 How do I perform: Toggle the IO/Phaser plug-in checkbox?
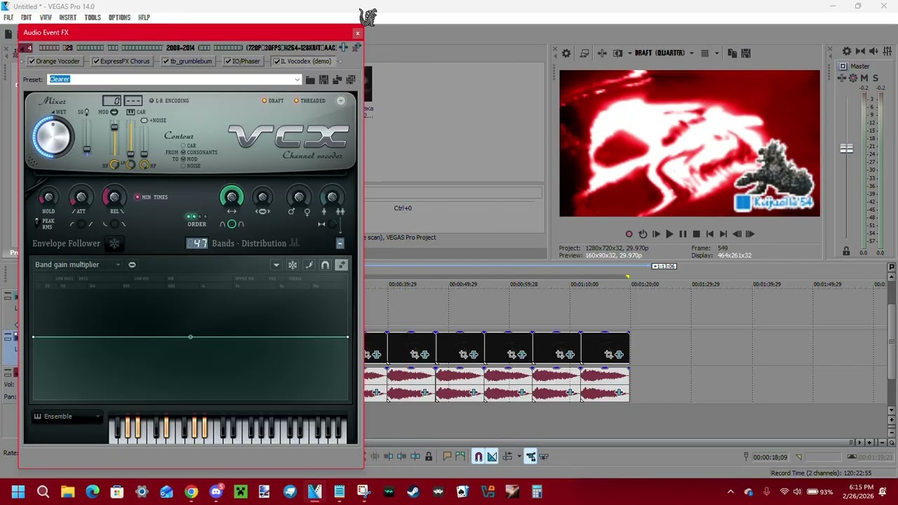228,61
